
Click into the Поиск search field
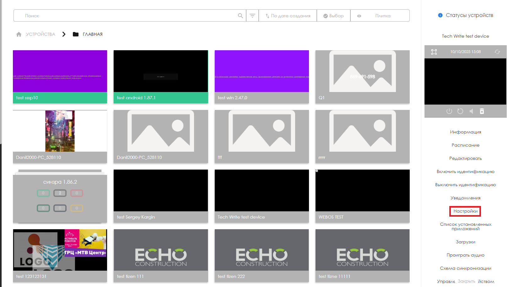pyautogui.click(x=126, y=16)
